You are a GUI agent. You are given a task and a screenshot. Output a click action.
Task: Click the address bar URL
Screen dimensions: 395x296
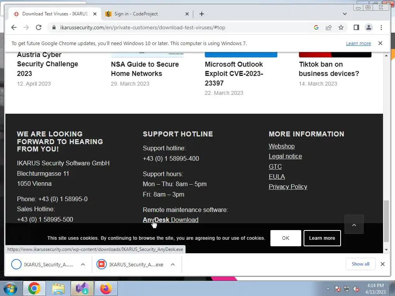click(x=143, y=27)
